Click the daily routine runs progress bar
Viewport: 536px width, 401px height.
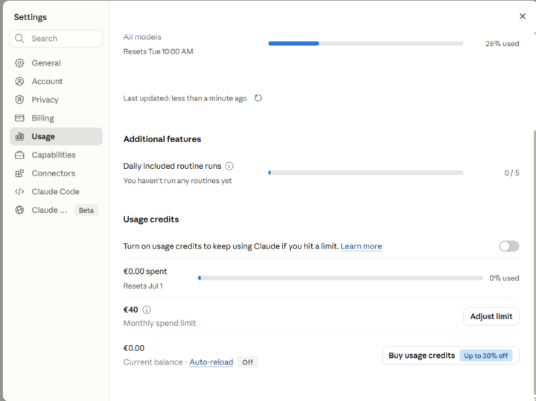[x=366, y=173]
